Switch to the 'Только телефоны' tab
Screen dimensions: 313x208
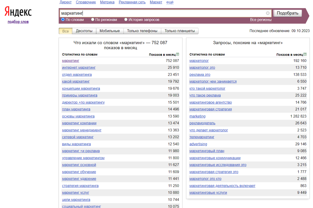coord(142,31)
